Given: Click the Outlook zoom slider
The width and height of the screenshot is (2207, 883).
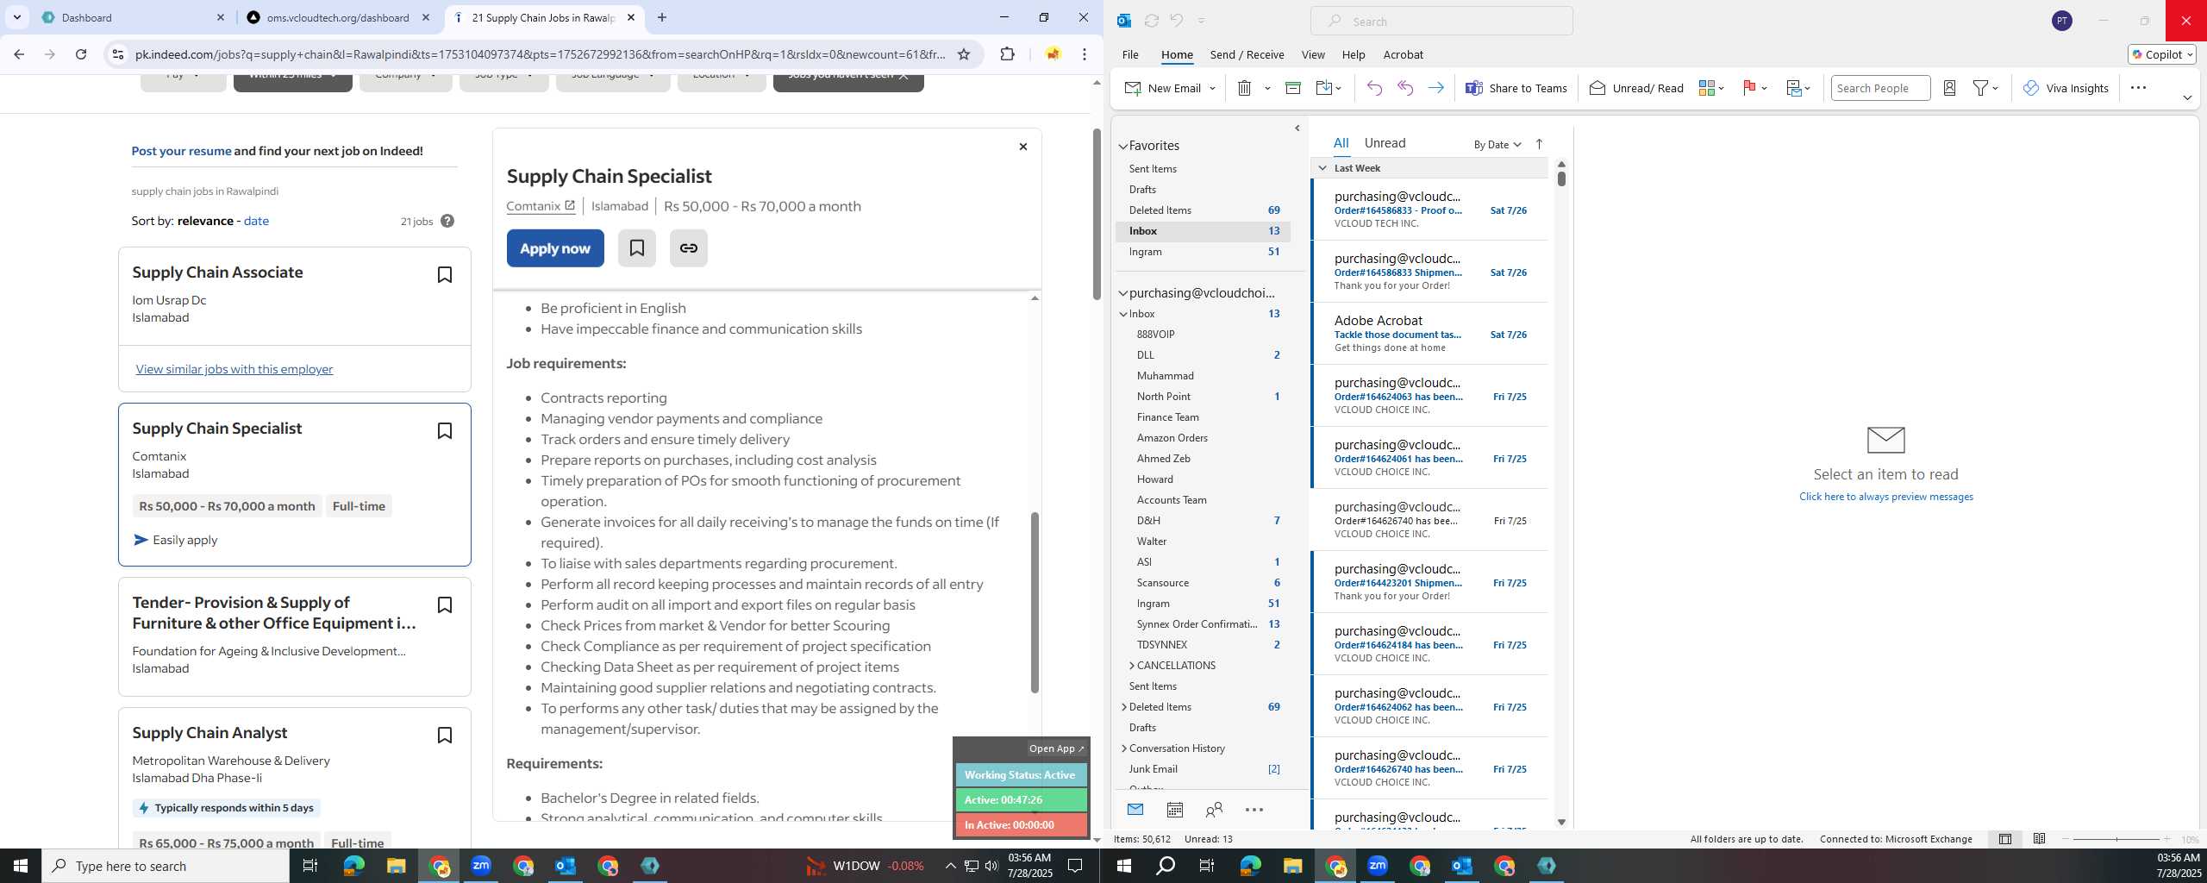Looking at the screenshot, I should (x=2116, y=839).
